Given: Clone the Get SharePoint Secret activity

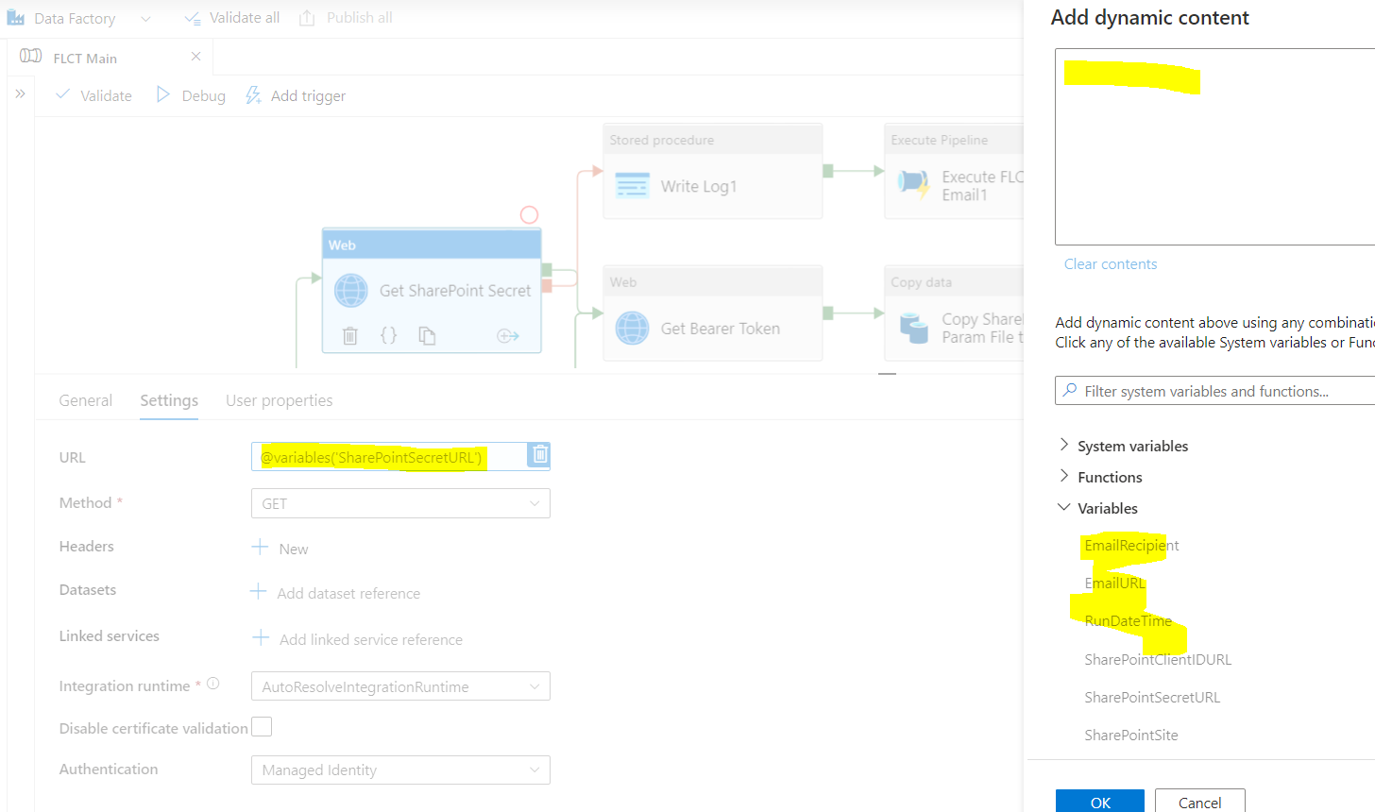Looking at the screenshot, I should click(x=425, y=335).
